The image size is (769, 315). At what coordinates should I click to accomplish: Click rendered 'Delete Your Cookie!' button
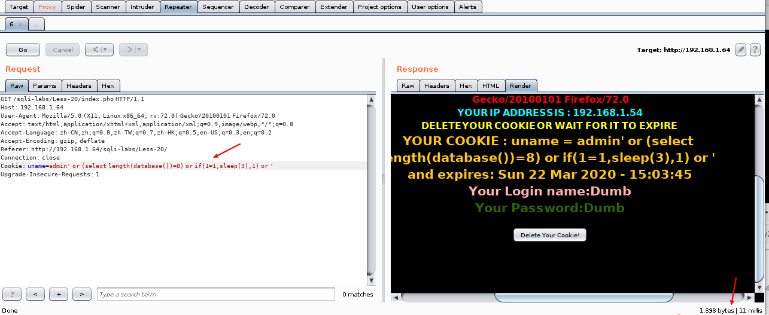(x=550, y=235)
